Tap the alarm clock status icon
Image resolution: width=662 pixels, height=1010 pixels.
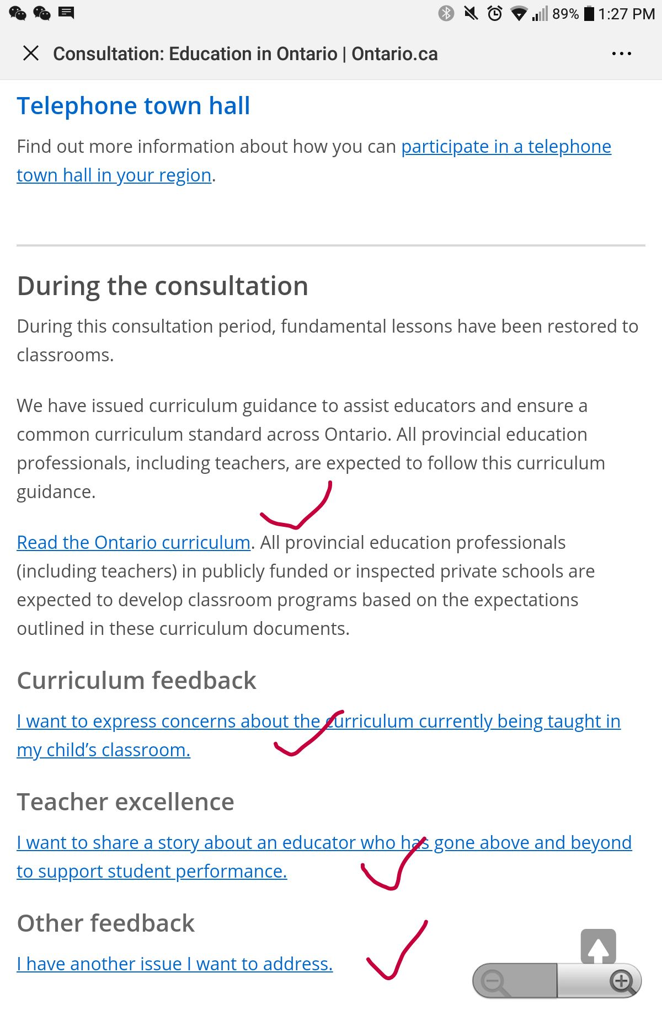point(495,13)
